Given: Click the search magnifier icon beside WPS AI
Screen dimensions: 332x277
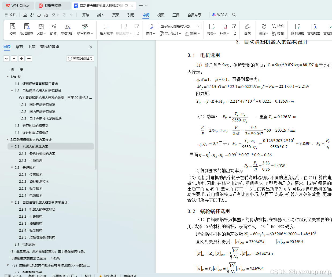Looking at the screenshot, I should (234, 15).
